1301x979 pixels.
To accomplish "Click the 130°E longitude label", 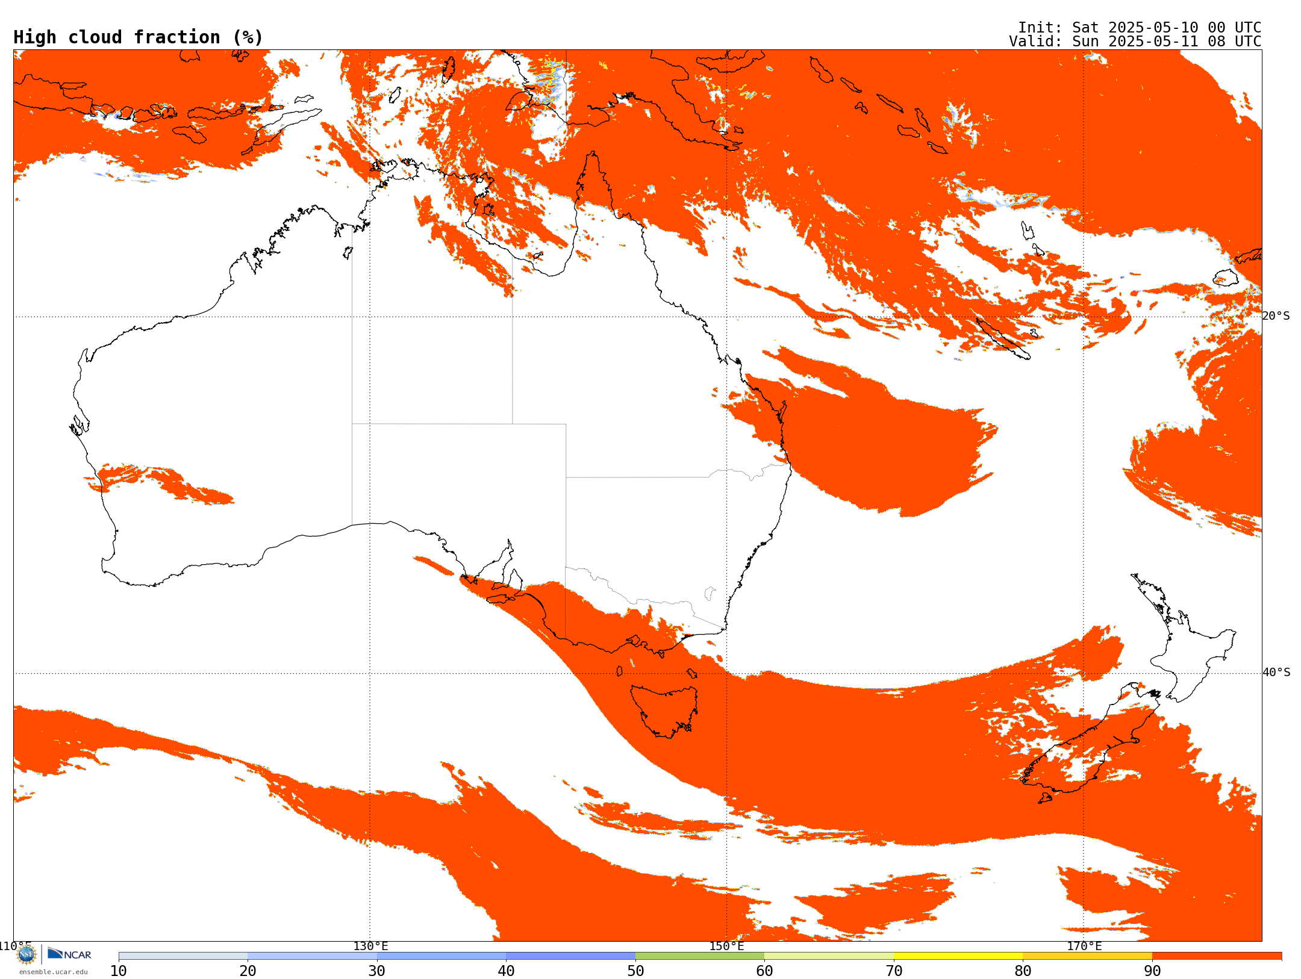I will pos(370,946).
